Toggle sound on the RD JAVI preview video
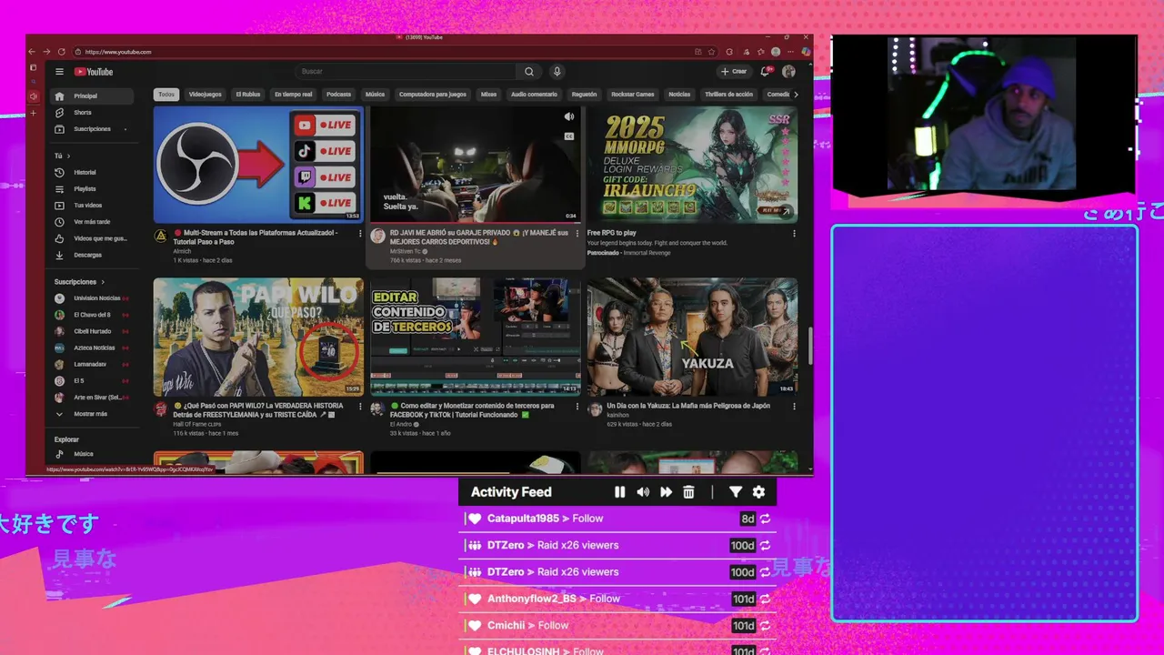Viewport: 1164px width, 655px height. 569,116
